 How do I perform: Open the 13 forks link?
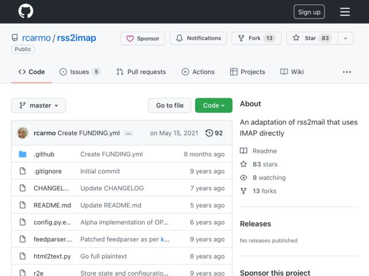[265, 191]
